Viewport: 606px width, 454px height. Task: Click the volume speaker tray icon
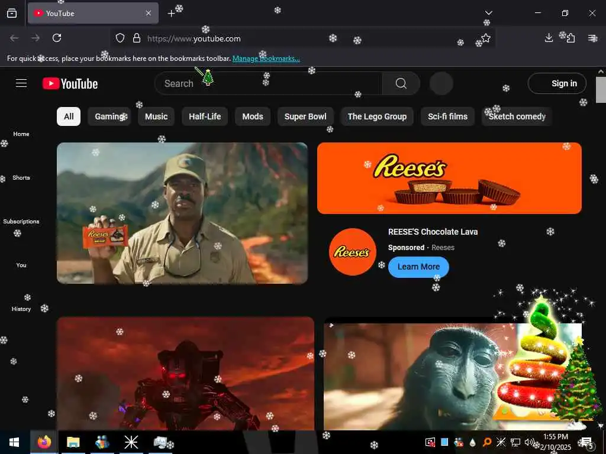click(x=528, y=442)
